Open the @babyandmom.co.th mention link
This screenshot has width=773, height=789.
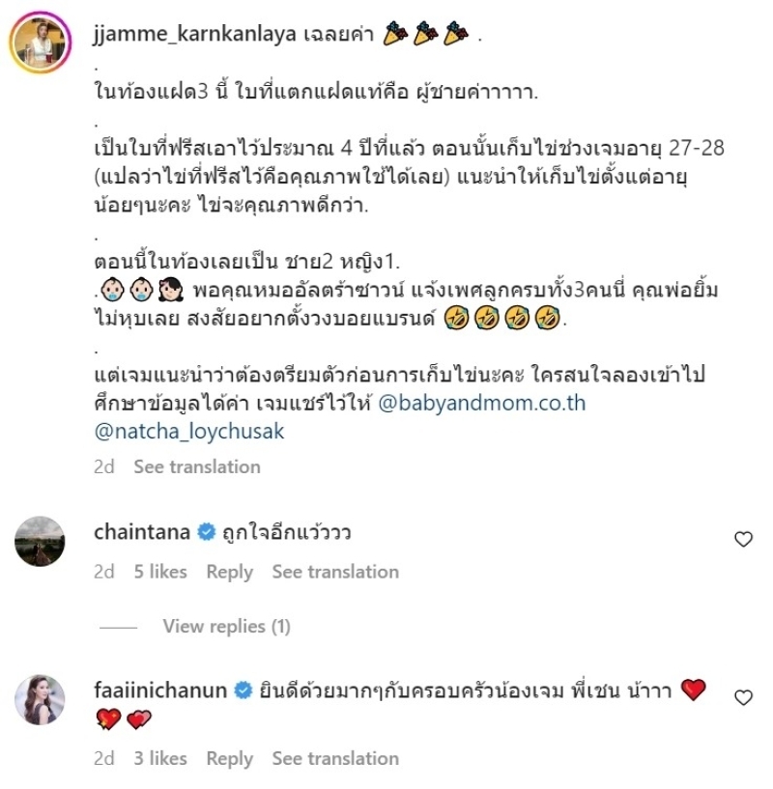[482, 403]
